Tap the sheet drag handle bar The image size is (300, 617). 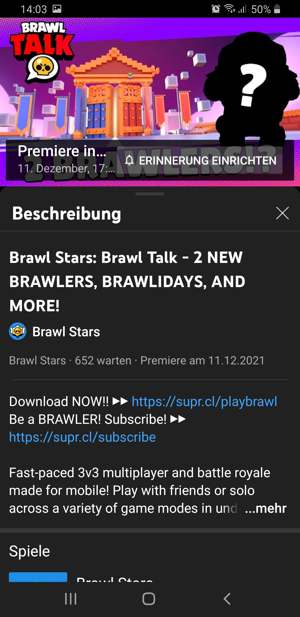(150, 194)
